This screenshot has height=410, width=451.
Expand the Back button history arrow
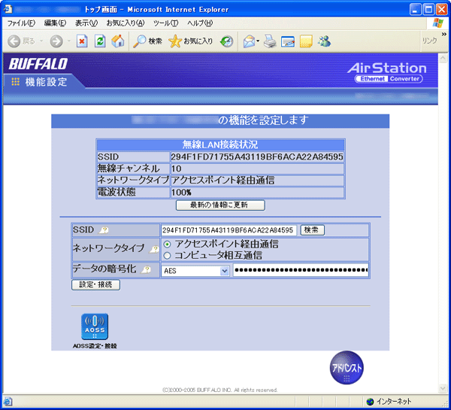[x=41, y=41]
